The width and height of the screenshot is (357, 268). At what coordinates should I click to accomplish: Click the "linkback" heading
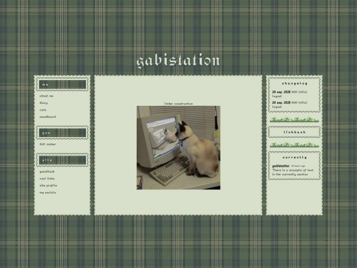294,132
